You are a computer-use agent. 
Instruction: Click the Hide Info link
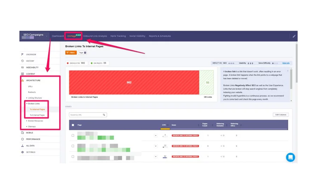pyautogui.click(x=286, y=63)
